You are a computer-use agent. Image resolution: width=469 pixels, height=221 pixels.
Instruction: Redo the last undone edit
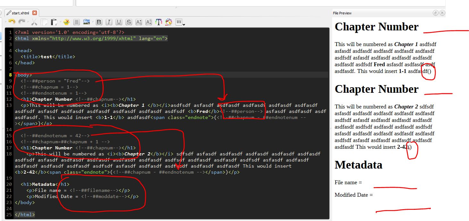[x=22, y=22]
